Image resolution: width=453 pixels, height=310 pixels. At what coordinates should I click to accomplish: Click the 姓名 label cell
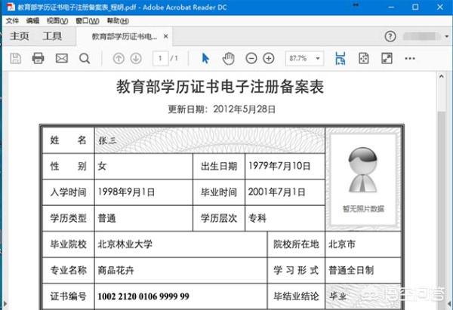pyautogui.click(x=69, y=140)
